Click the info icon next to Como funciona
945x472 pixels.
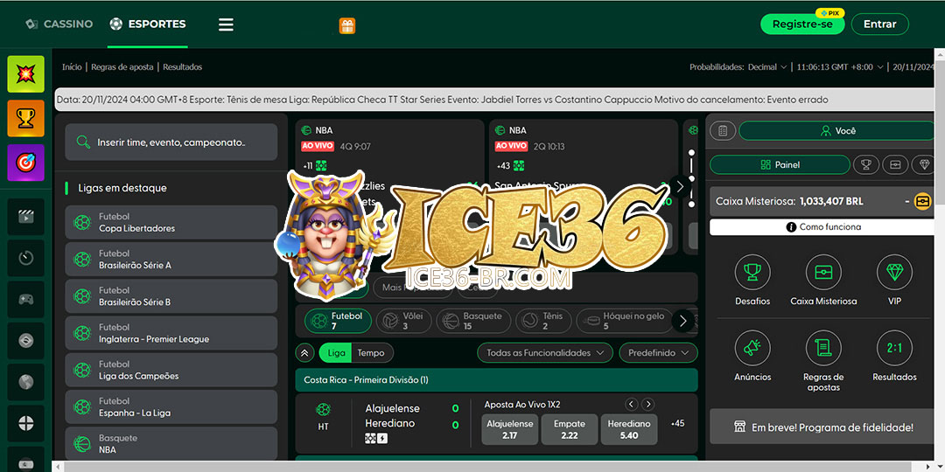(x=791, y=227)
